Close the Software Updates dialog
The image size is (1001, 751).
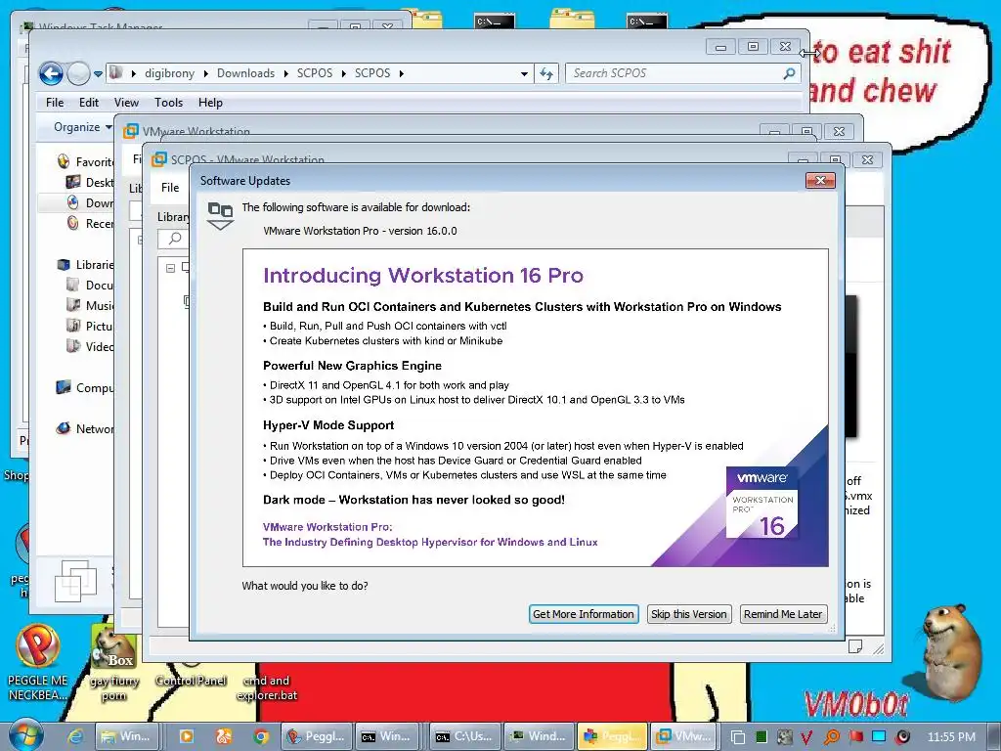820,181
